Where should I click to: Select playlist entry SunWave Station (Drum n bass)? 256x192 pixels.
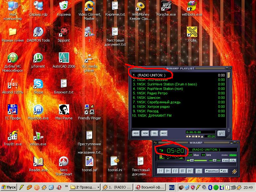tap(179, 84)
